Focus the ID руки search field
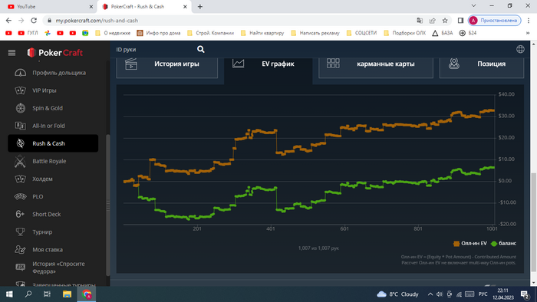The image size is (537, 302). [x=155, y=49]
